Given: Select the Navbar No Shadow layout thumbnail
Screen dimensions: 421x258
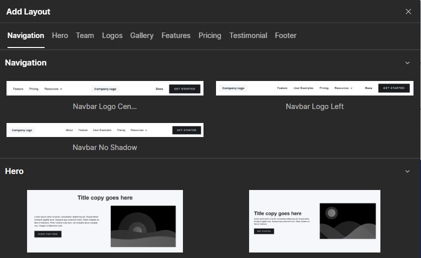Looking at the screenshot, I should pos(105,130).
